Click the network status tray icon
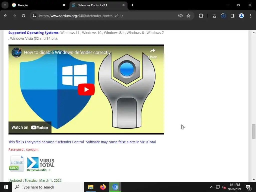 pos(218,187)
